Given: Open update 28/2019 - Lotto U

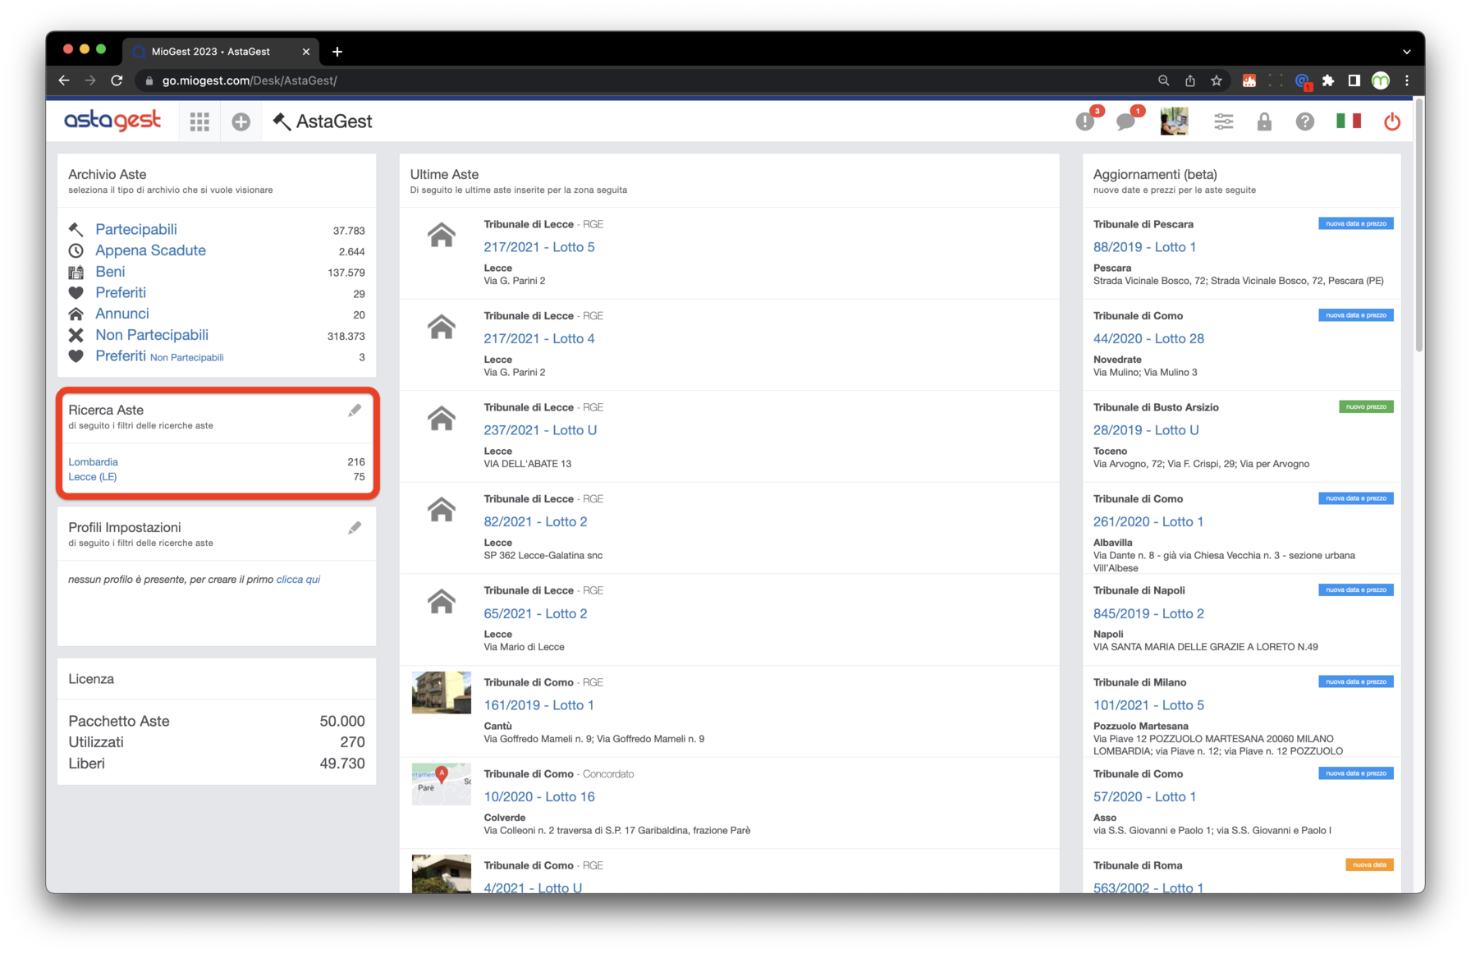Looking at the screenshot, I should (x=1146, y=430).
